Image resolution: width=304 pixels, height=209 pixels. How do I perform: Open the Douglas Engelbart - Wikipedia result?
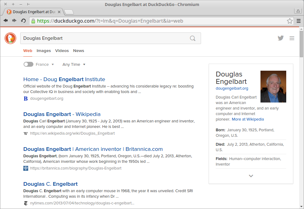pyautogui.click(x=62, y=114)
